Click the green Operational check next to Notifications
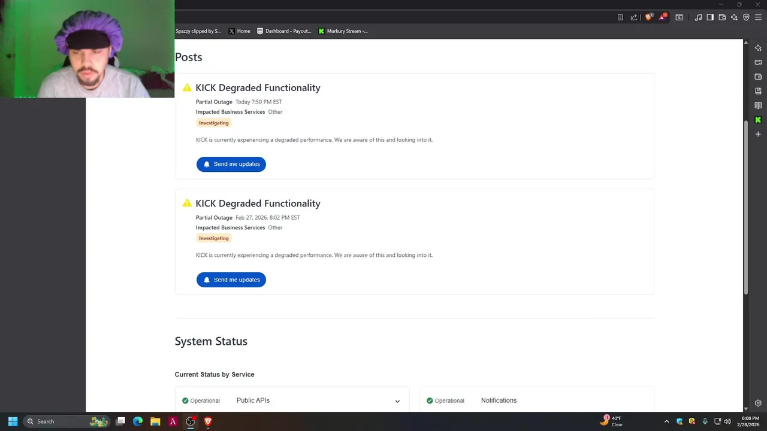Screen dimensions: 767x431 tap(430, 401)
